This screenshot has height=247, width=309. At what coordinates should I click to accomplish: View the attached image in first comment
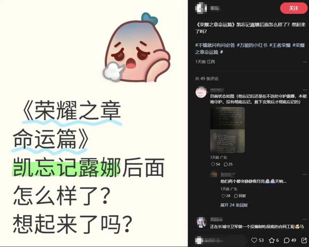(227, 130)
